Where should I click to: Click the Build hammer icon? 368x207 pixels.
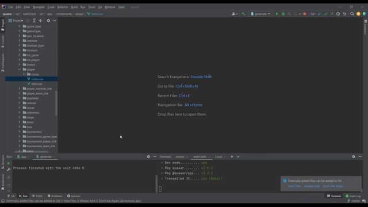coord(243,14)
